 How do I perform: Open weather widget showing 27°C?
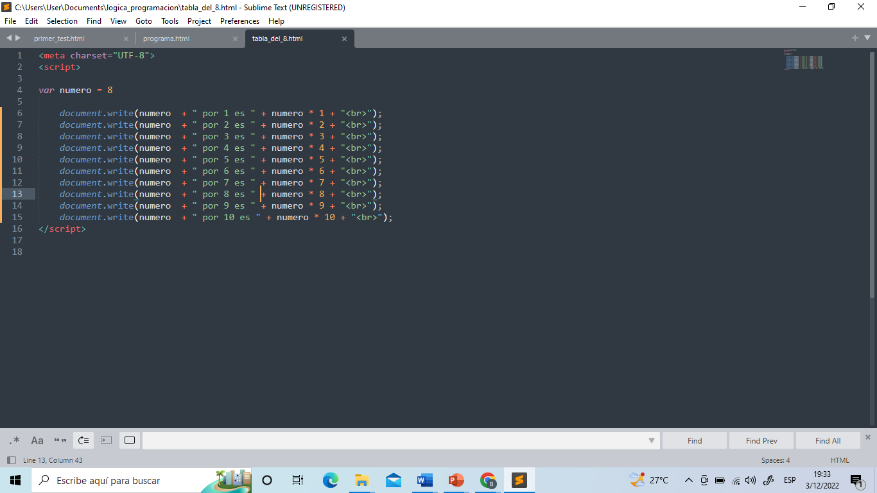(649, 480)
